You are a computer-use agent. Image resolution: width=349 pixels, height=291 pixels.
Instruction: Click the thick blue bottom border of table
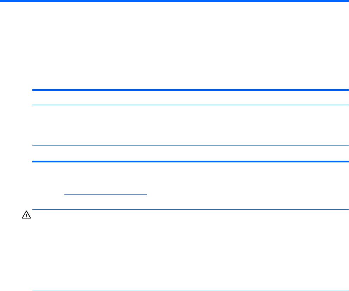point(188,161)
